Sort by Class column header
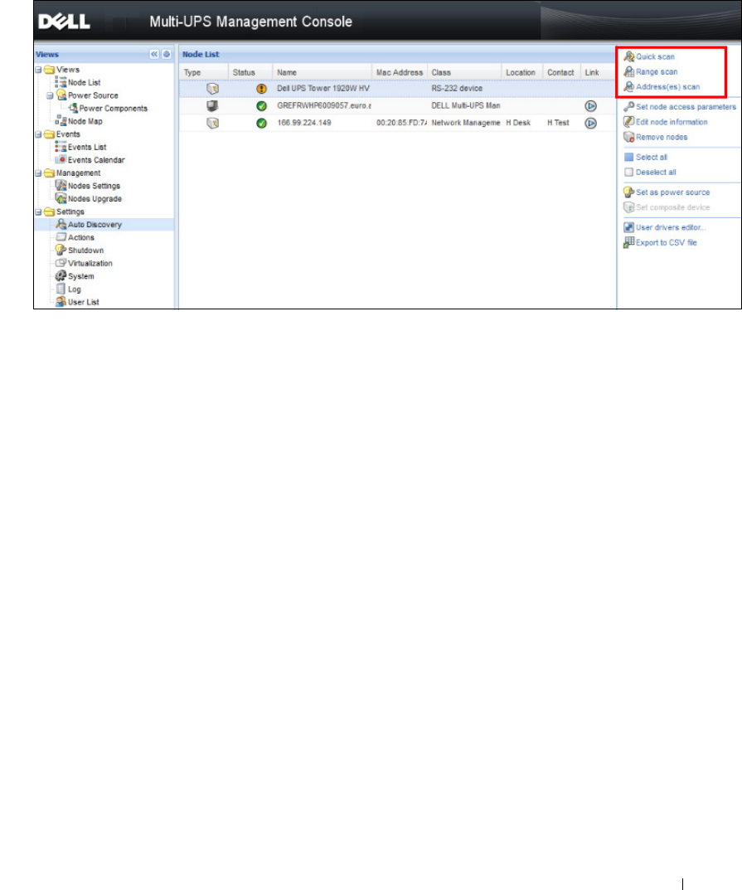The width and height of the screenshot is (742, 890). [464, 73]
